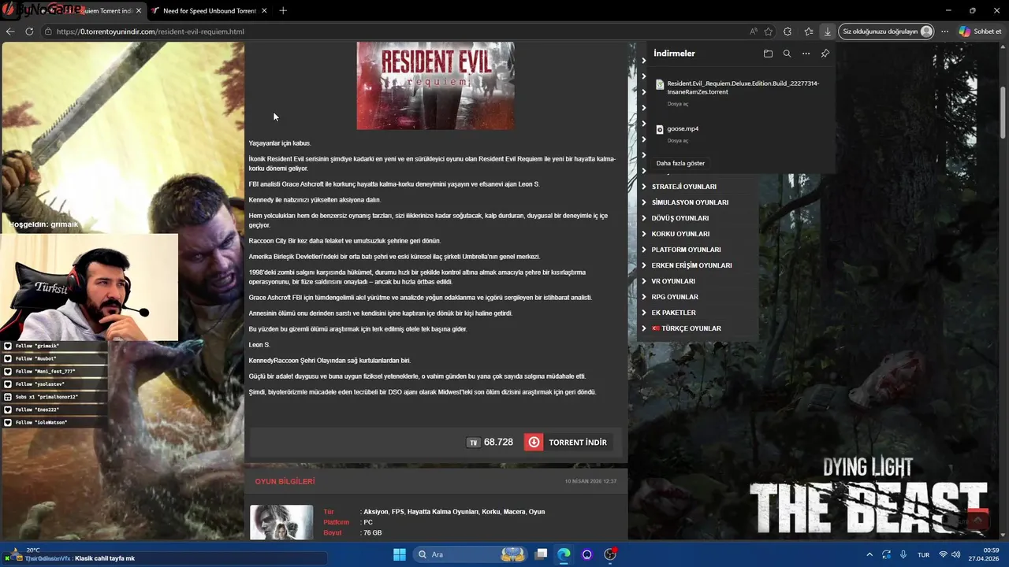Viewport: 1009px width, 567px height.
Task: Reload the page with the refresh icon
Action: coord(29,31)
